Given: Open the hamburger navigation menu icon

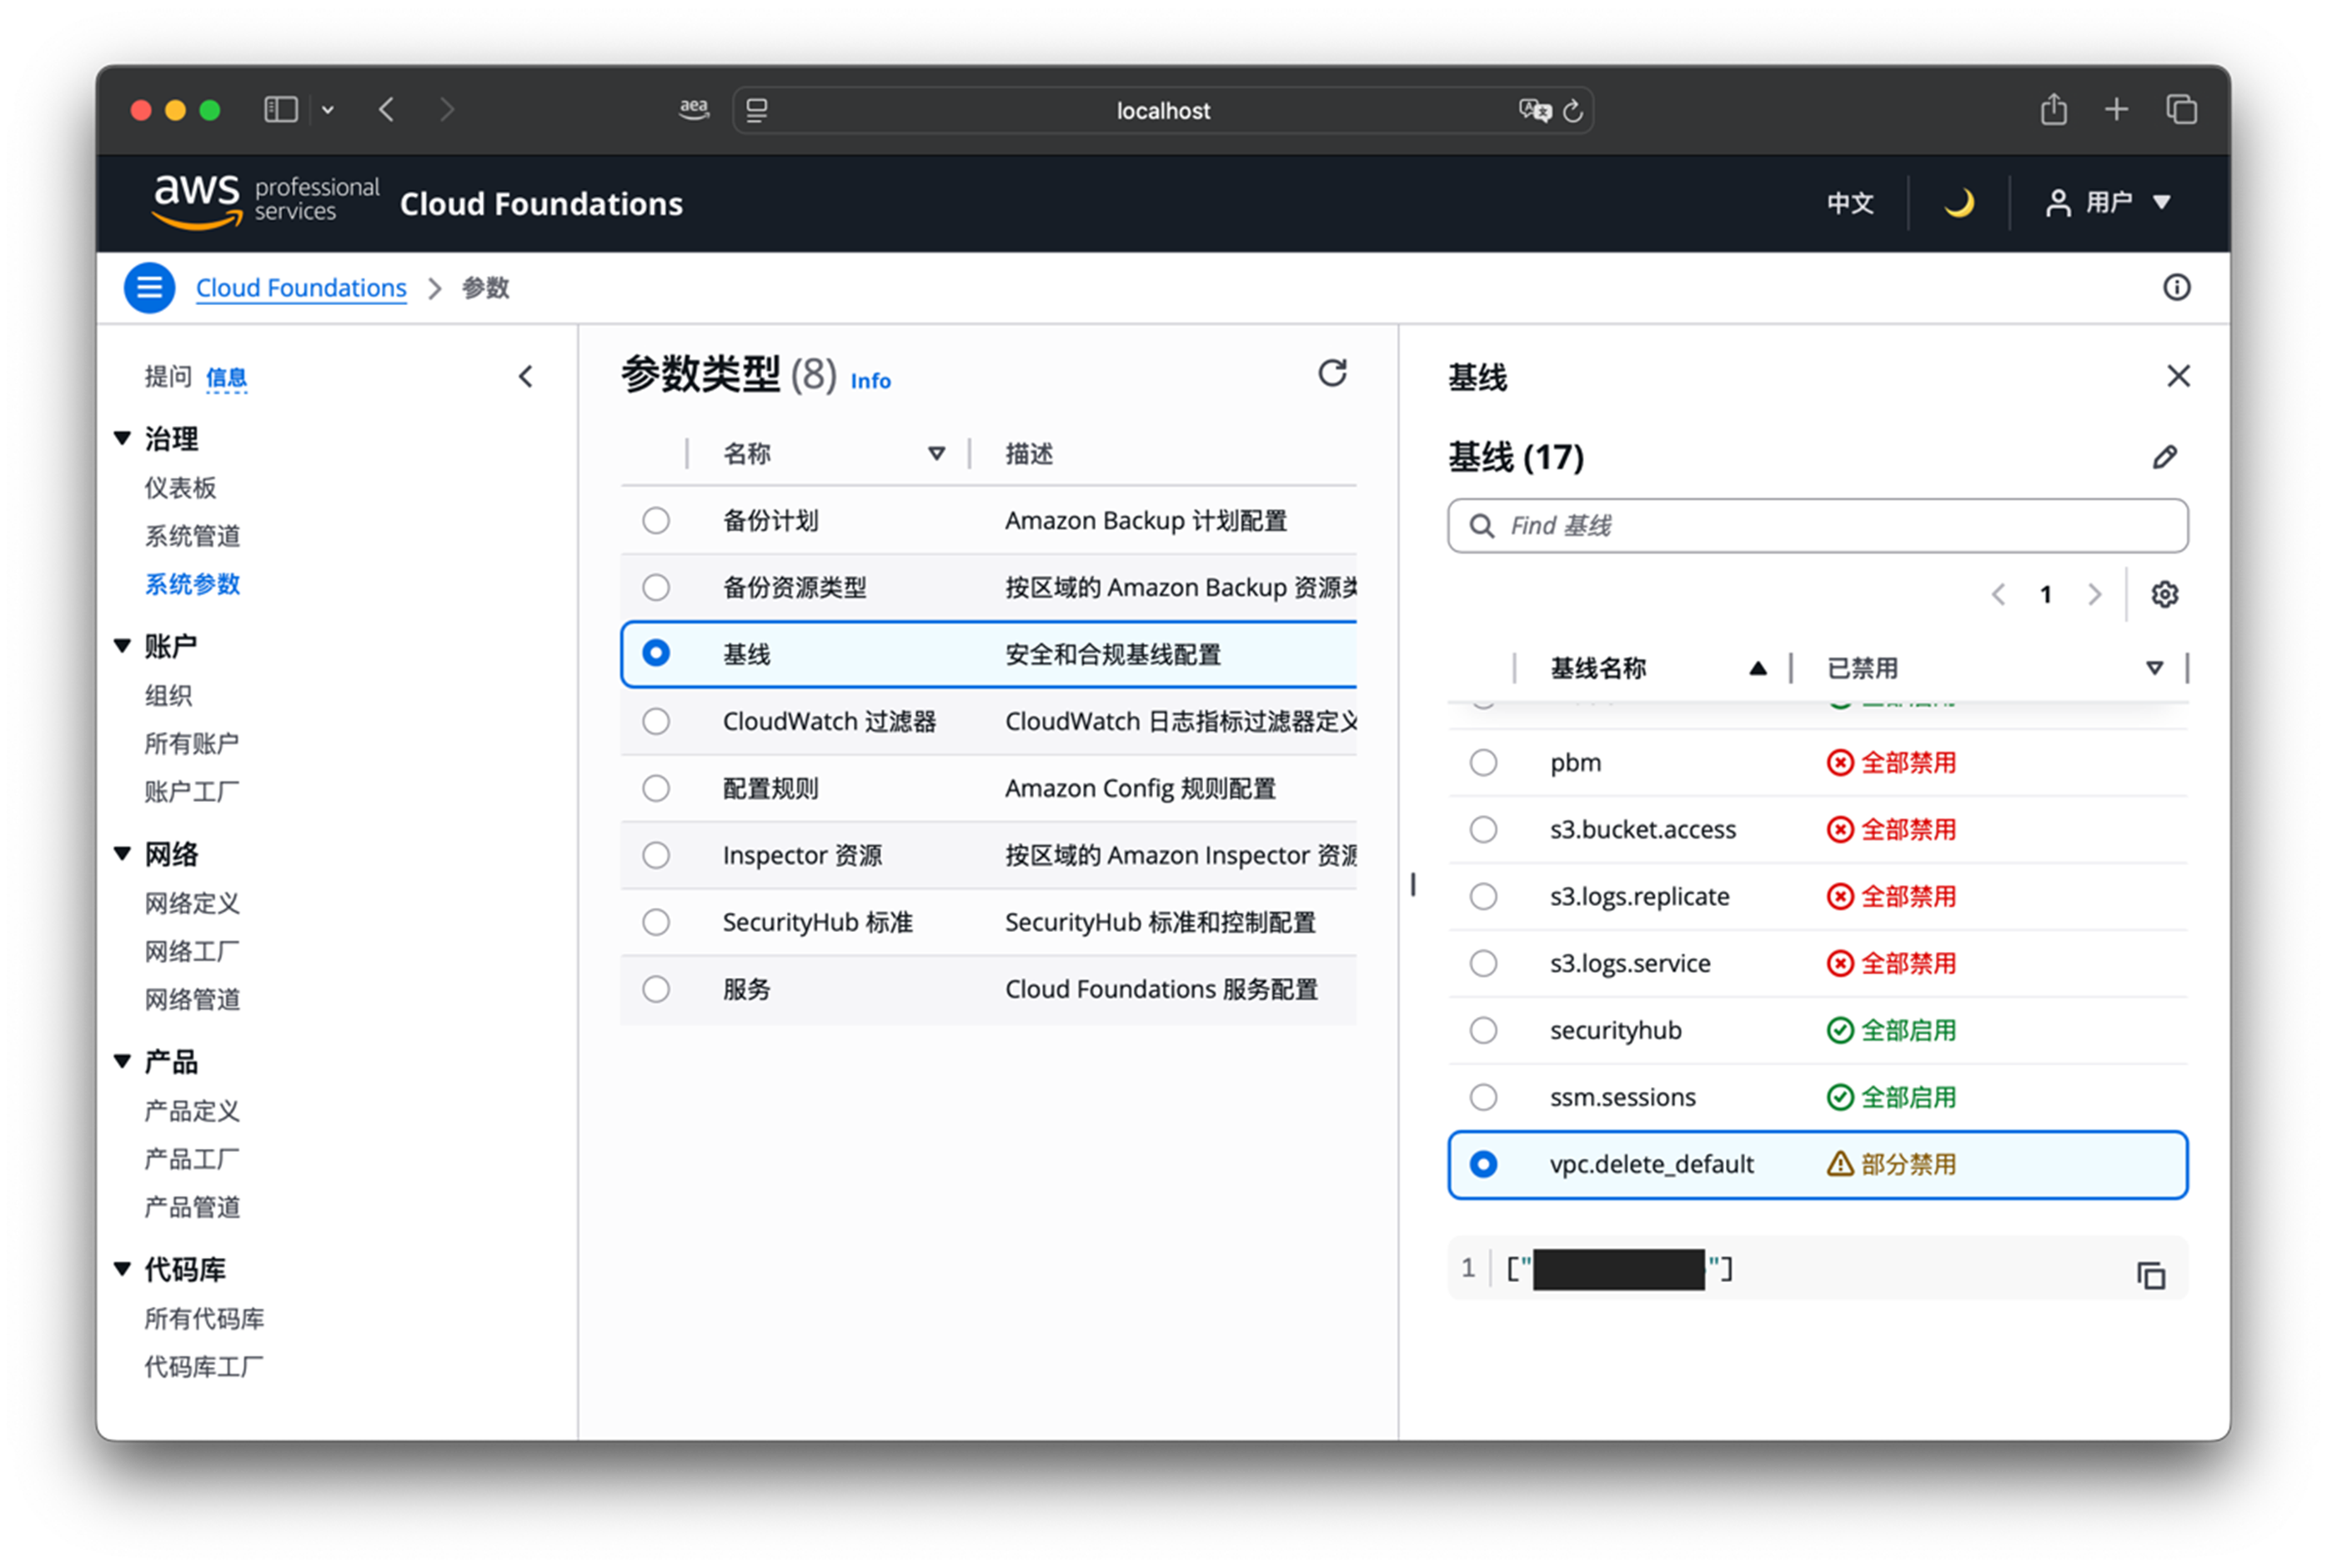Looking at the screenshot, I should click(x=149, y=288).
